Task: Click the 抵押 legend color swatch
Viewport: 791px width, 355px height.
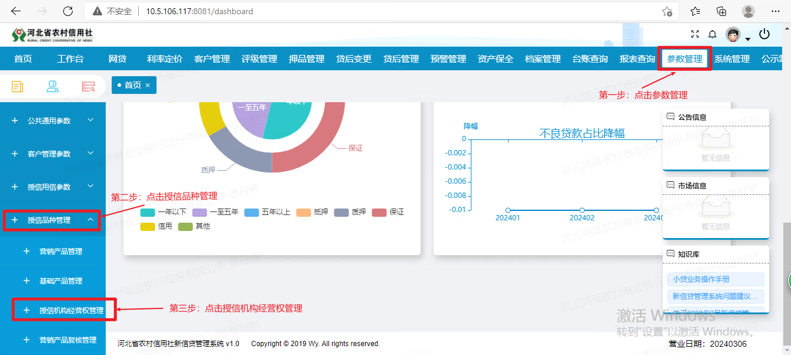Action: (304, 212)
